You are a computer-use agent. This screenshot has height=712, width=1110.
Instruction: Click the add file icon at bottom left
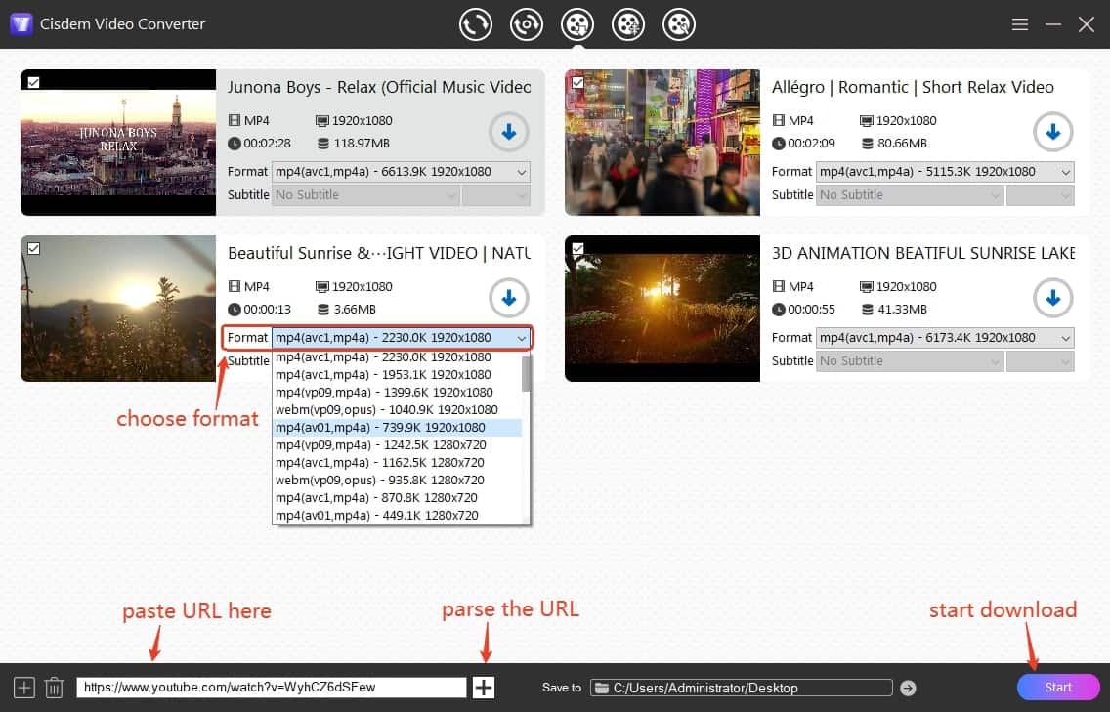tap(24, 688)
